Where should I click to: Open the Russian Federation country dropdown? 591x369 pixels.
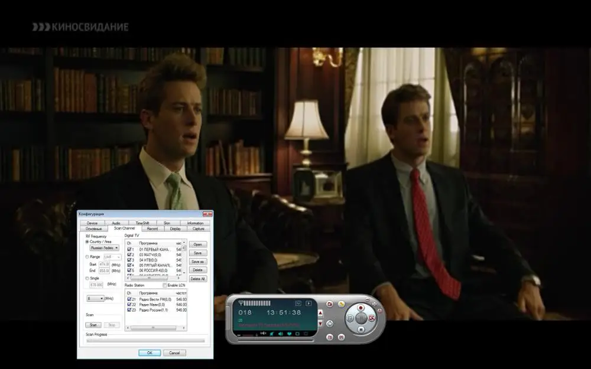105,248
